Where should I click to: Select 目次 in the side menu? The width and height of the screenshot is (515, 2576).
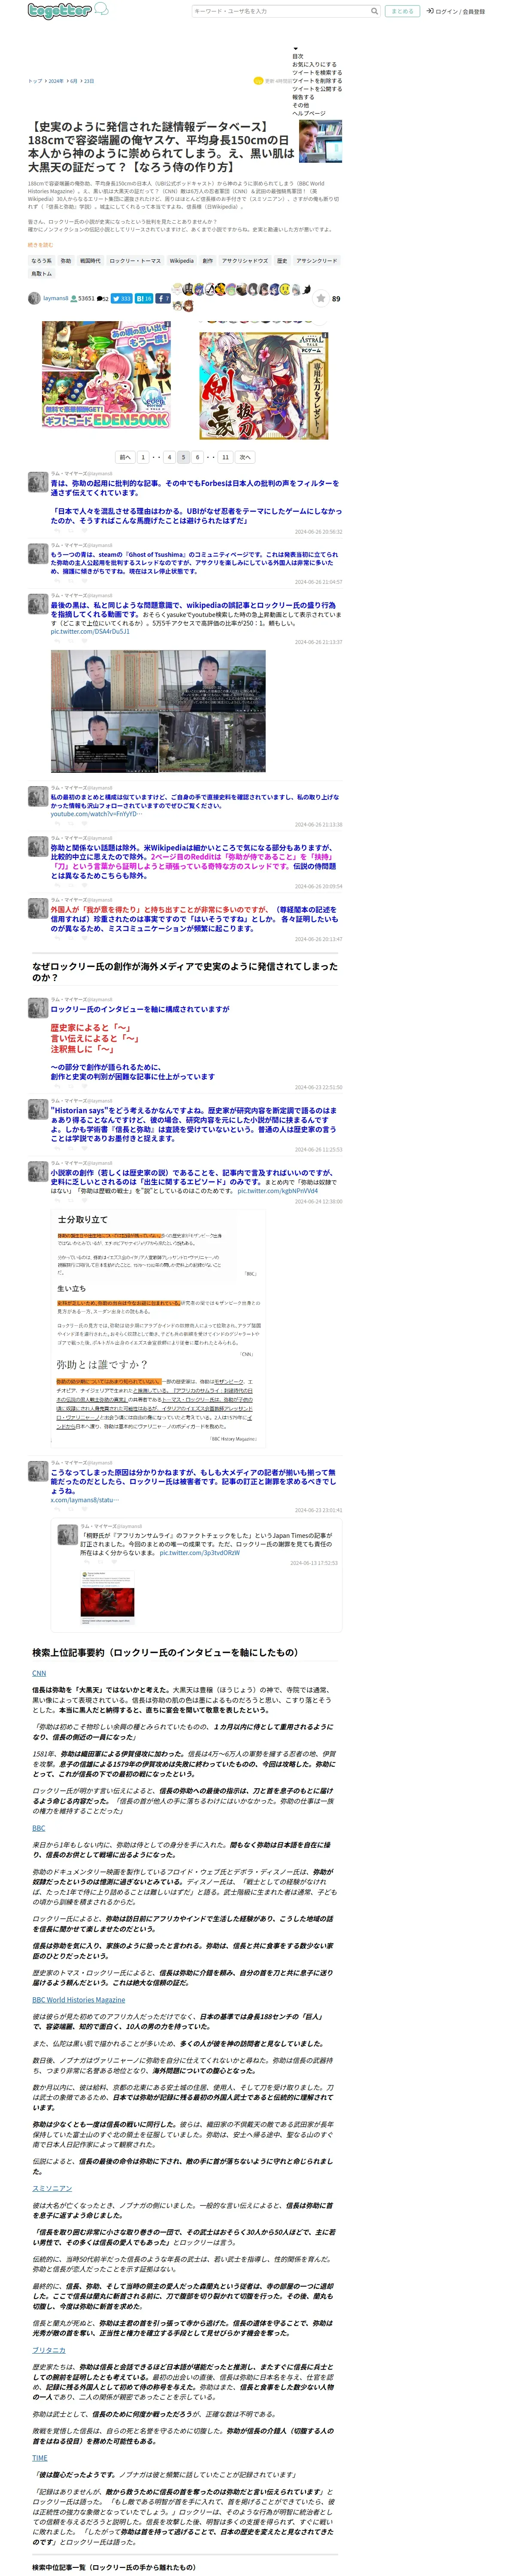pos(297,56)
